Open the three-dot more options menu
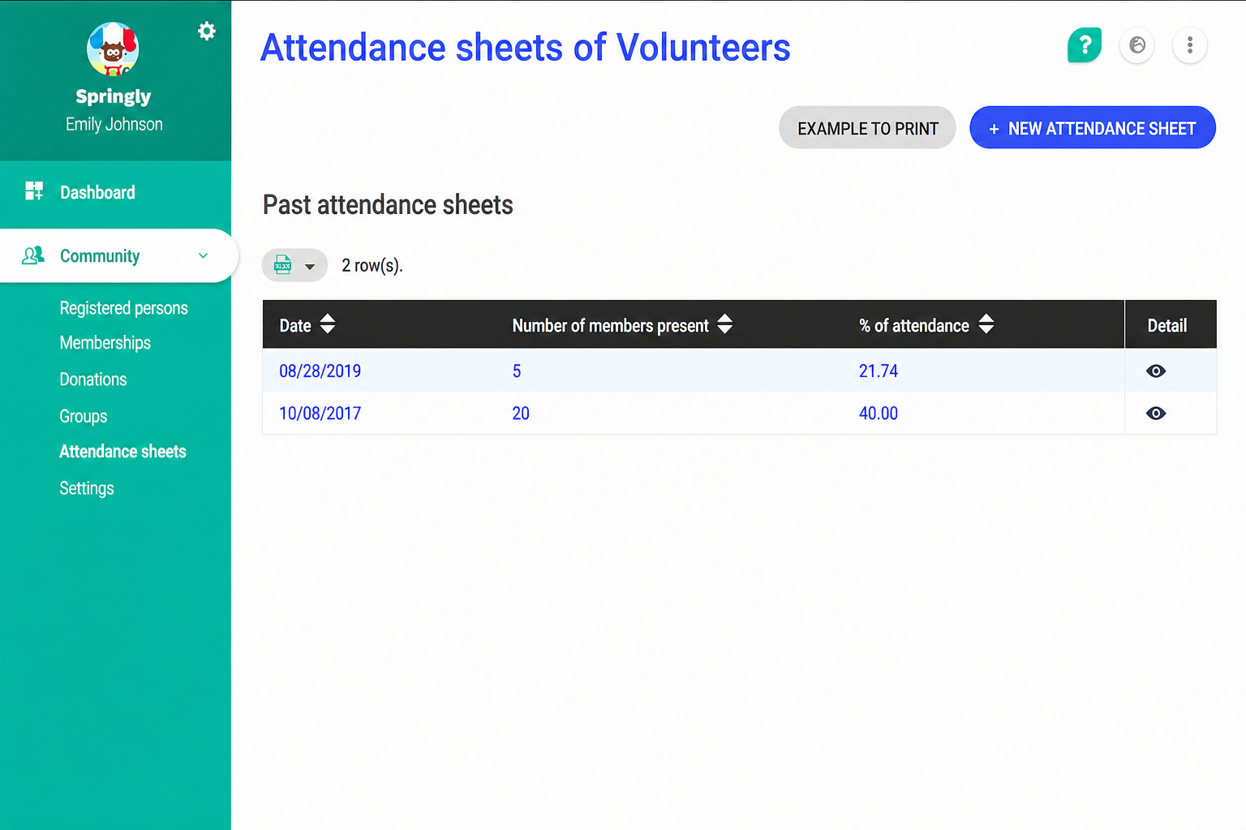Screen dimensions: 1246x830 coord(1190,45)
